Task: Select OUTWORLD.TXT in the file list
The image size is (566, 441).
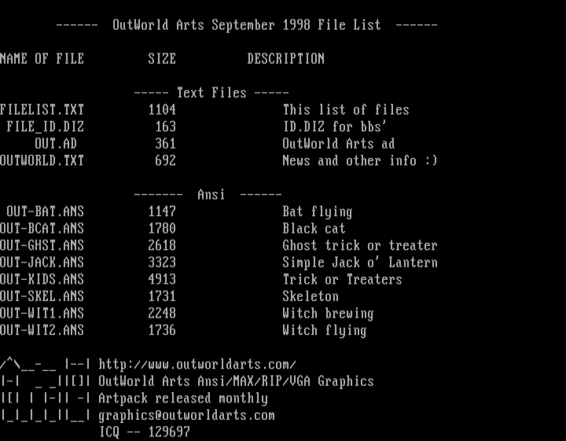Action: coord(42,160)
